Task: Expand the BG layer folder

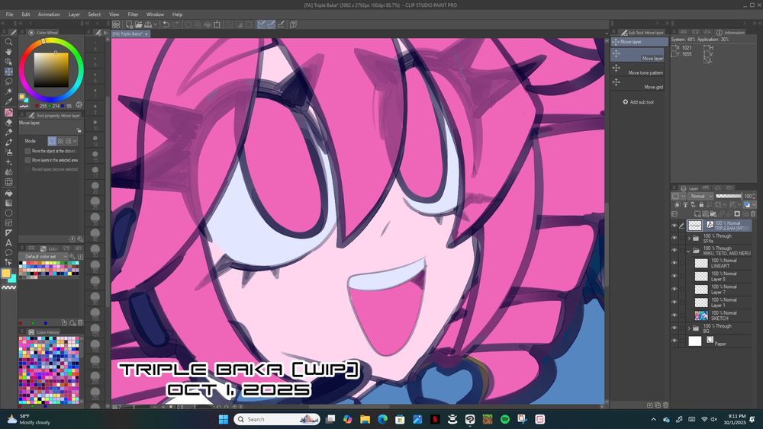Action: (x=688, y=328)
